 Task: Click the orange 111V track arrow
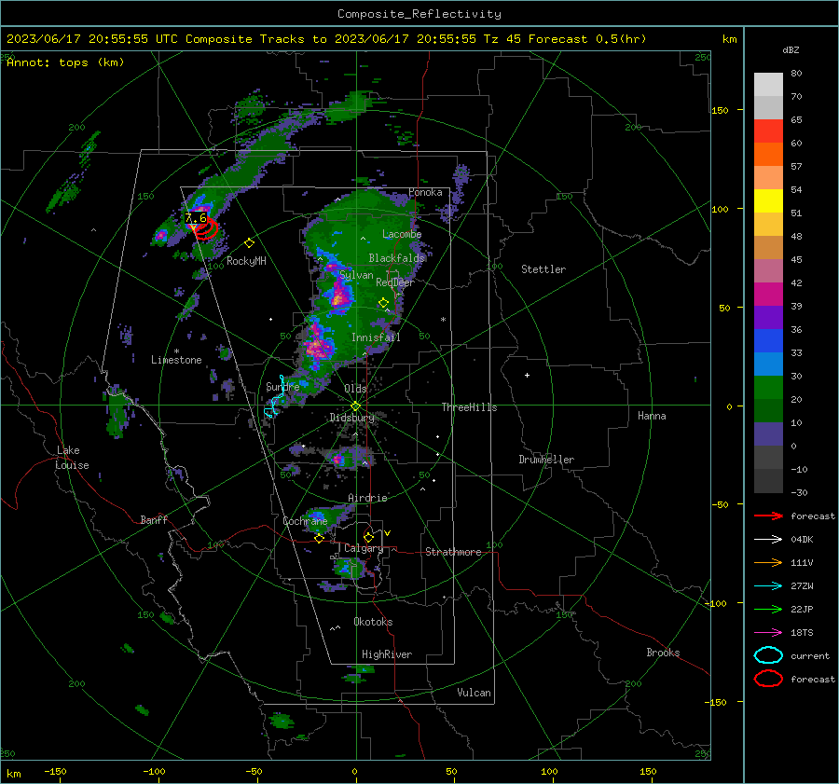click(x=768, y=562)
